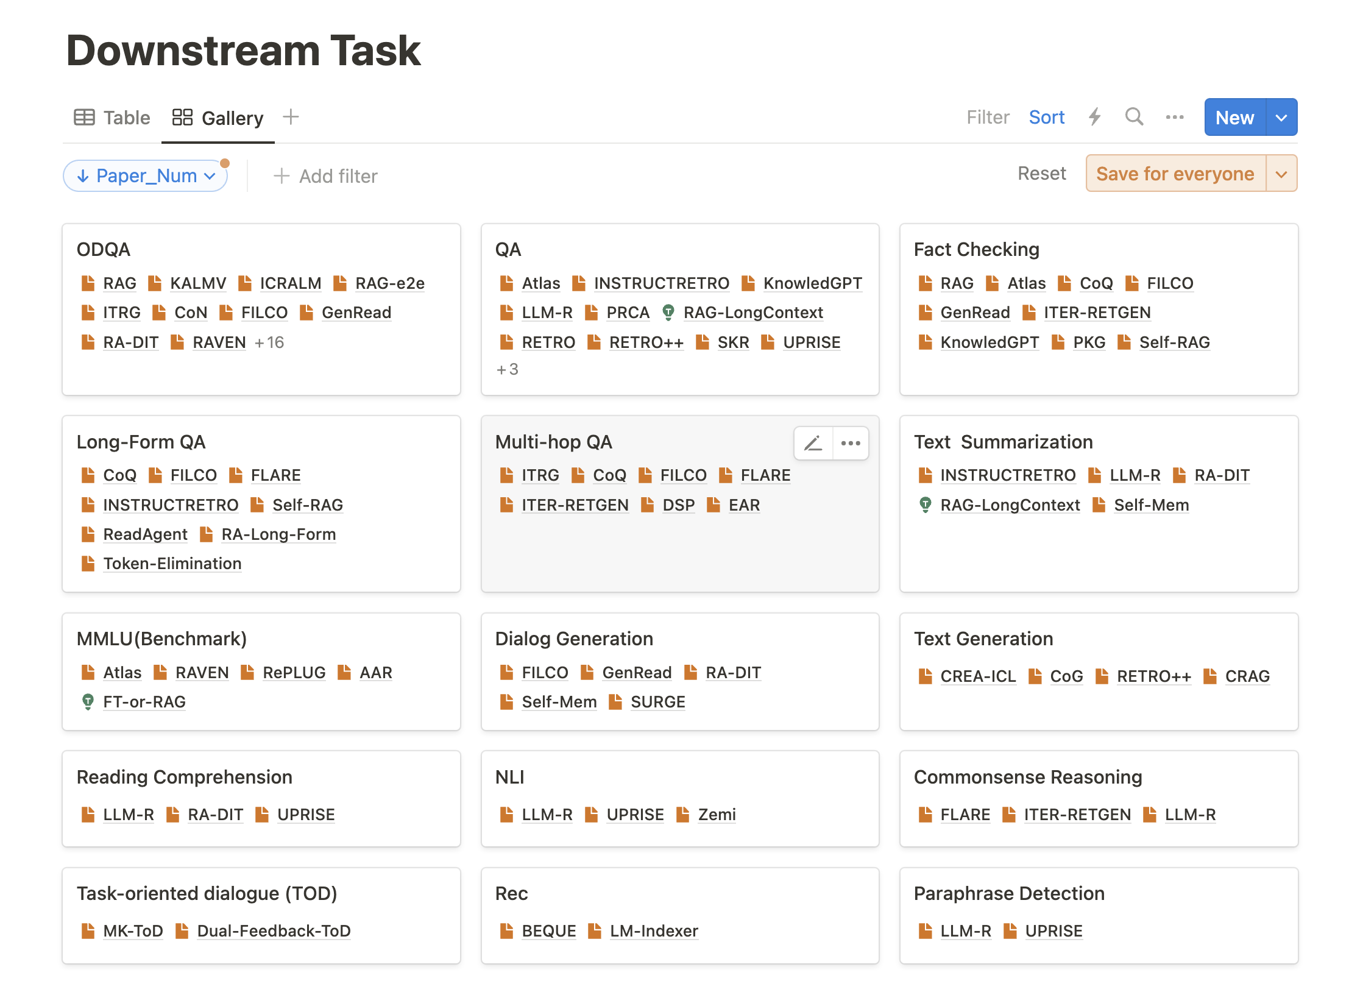1349x981 pixels.
Task: Open the Self-RAG link in Fact Checking
Action: click(x=1174, y=342)
